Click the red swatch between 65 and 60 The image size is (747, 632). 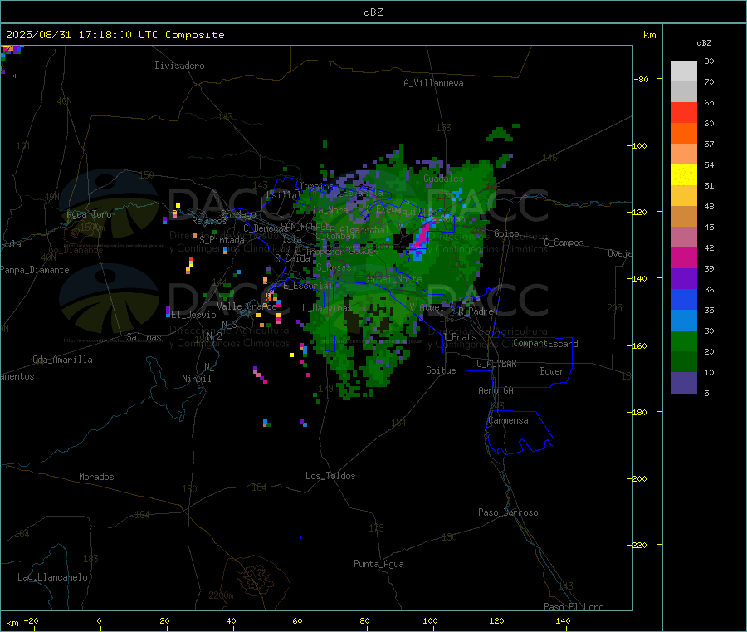pyautogui.click(x=684, y=112)
